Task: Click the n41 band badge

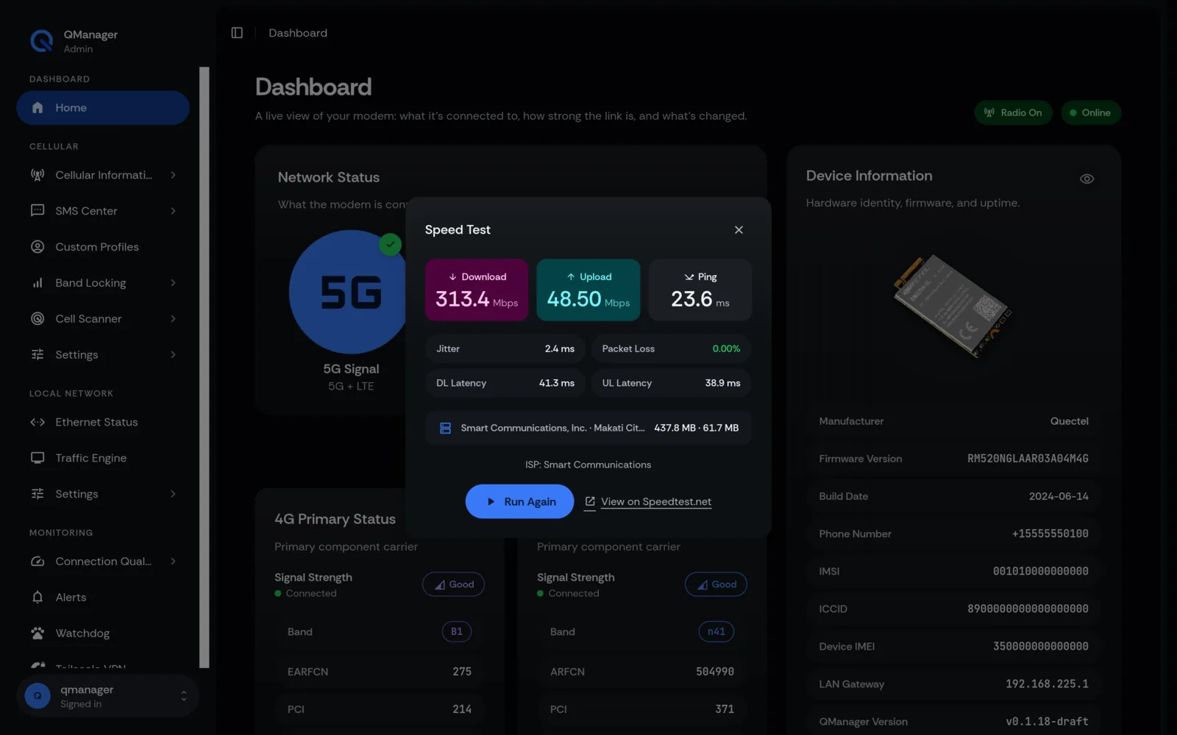Action: coord(716,631)
